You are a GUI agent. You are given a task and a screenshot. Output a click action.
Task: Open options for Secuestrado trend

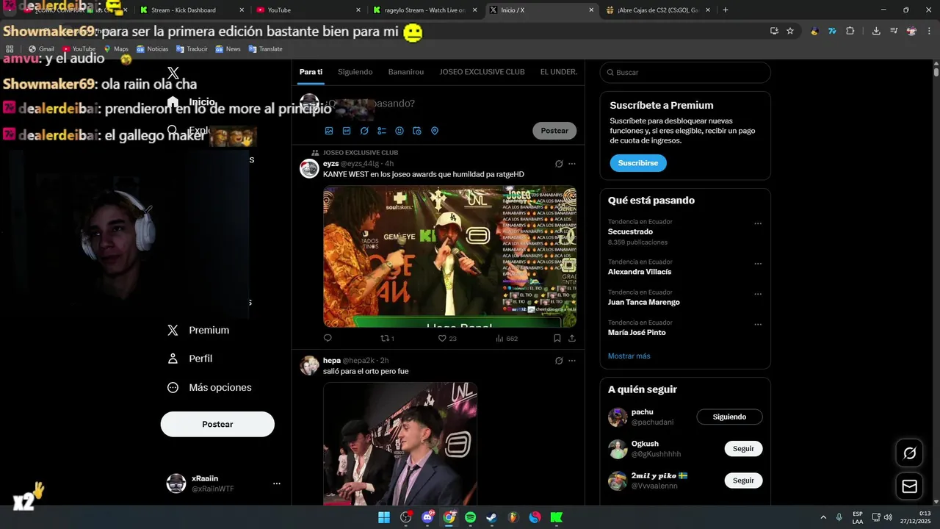[x=758, y=224]
